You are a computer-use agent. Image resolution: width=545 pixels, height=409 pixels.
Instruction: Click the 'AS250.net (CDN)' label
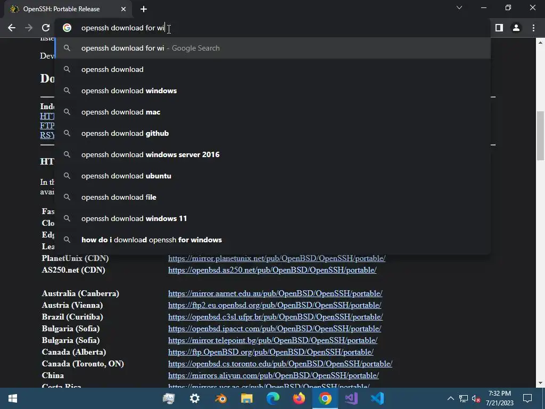pyautogui.click(x=73, y=270)
